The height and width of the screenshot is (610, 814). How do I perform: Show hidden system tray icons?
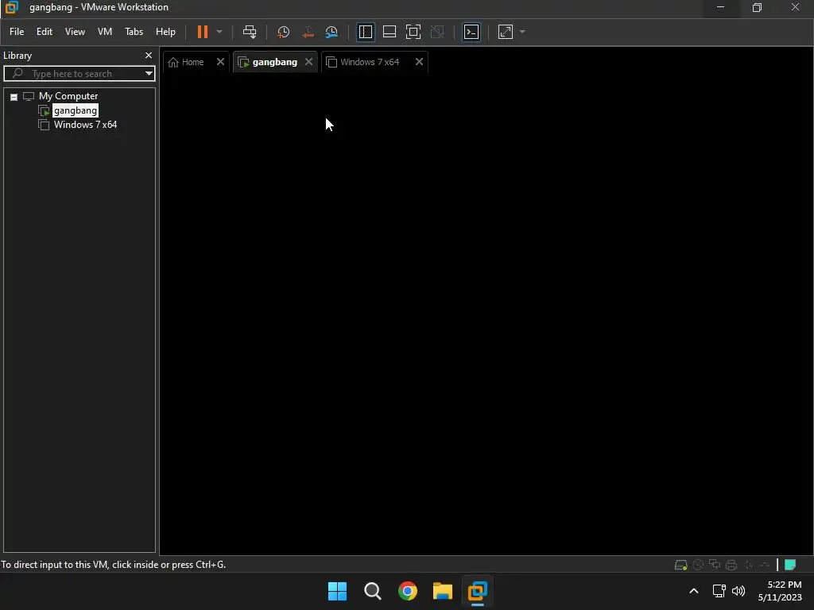[x=693, y=591]
